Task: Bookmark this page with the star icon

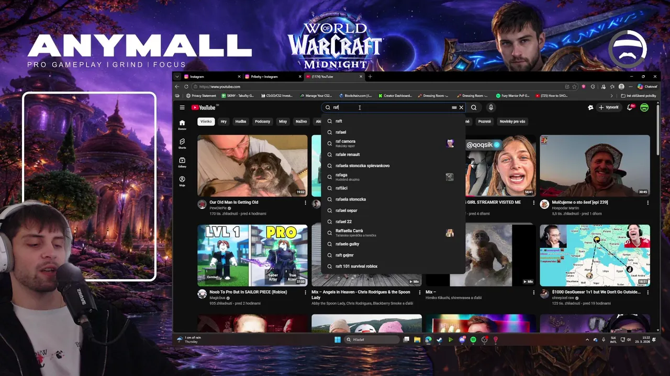Action: (x=575, y=87)
